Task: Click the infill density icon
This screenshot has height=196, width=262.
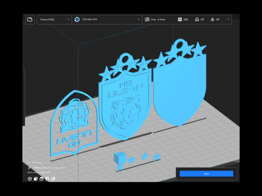Action: click(180, 20)
